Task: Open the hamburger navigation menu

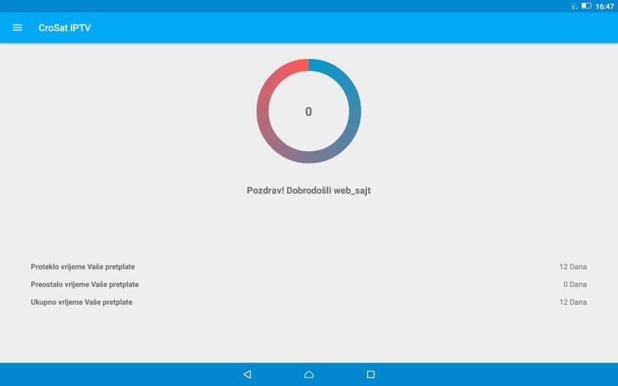Action: tap(18, 27)
